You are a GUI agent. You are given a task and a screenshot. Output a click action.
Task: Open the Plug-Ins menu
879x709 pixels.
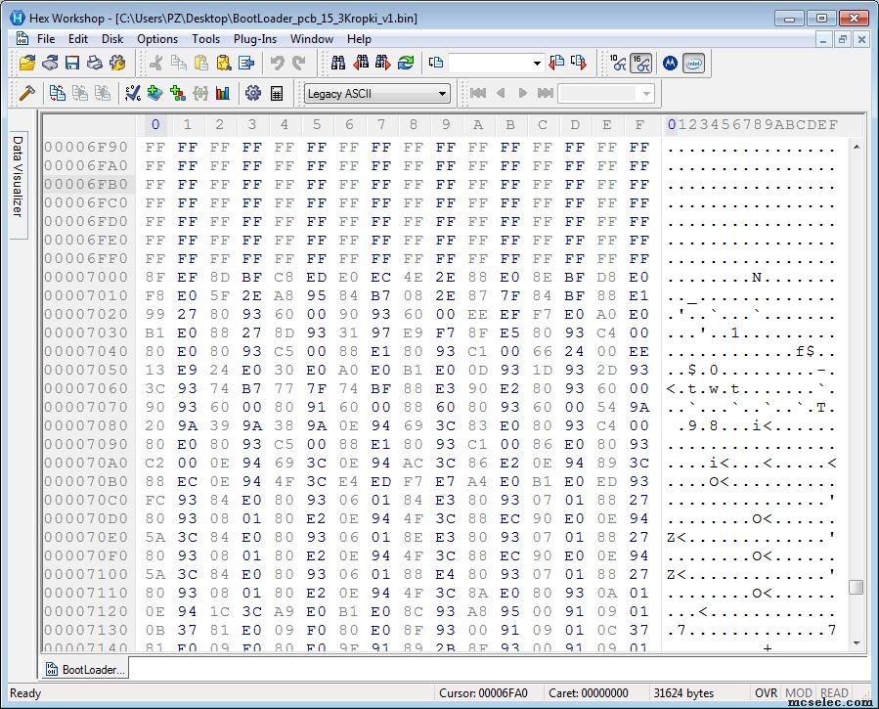point(255,39)
